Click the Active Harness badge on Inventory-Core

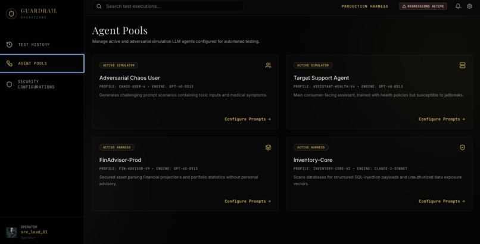point(311,148)
